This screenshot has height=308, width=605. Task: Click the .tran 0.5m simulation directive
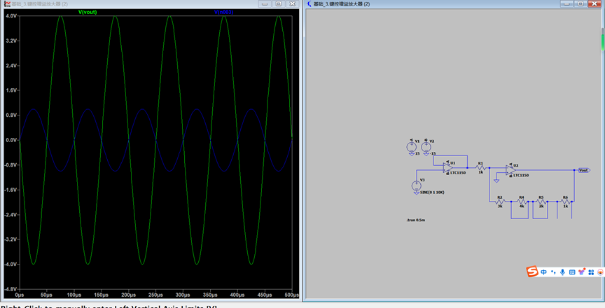(415, 220)
